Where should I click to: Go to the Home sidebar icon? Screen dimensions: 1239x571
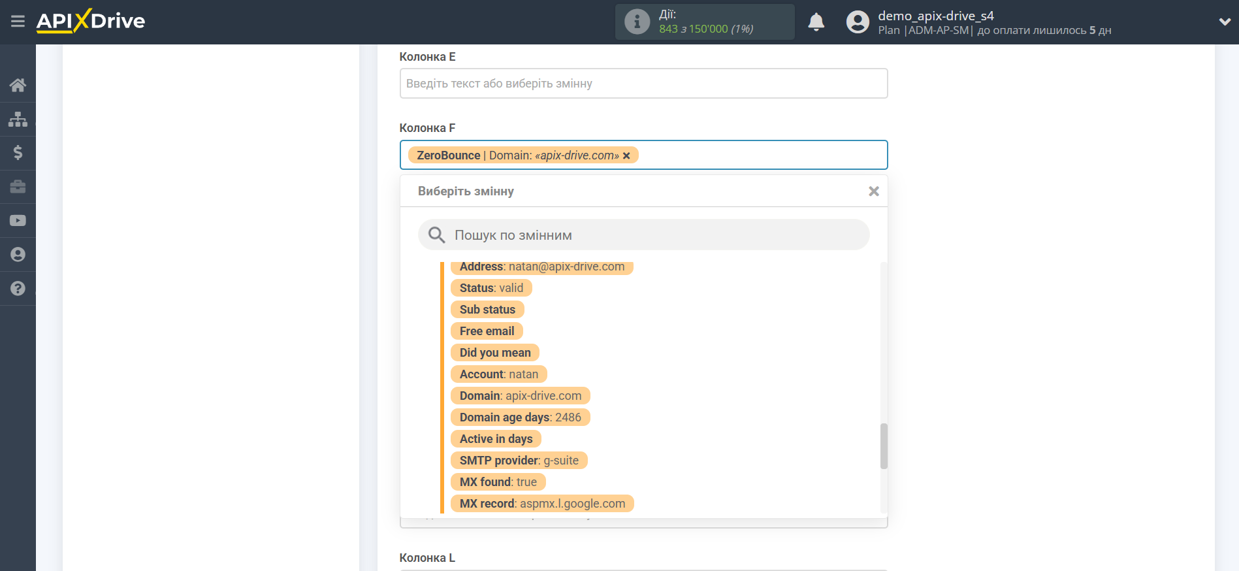[x=18, y=85]
